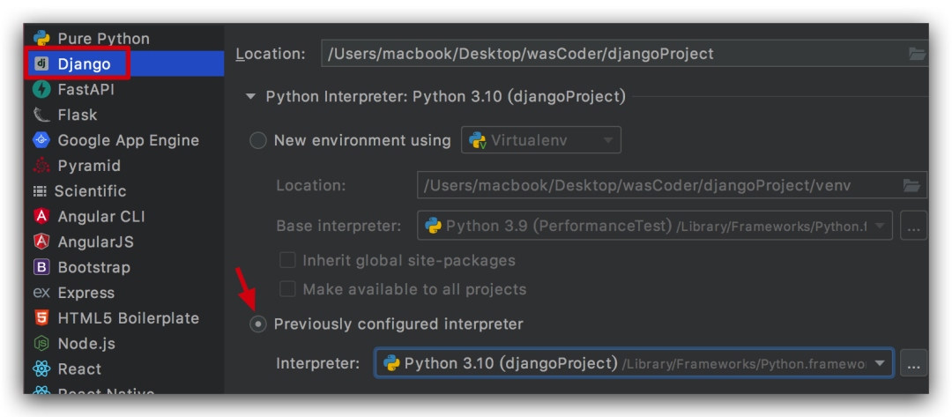
Task: Select Django in the project list
Action: [x=84, y=63]
